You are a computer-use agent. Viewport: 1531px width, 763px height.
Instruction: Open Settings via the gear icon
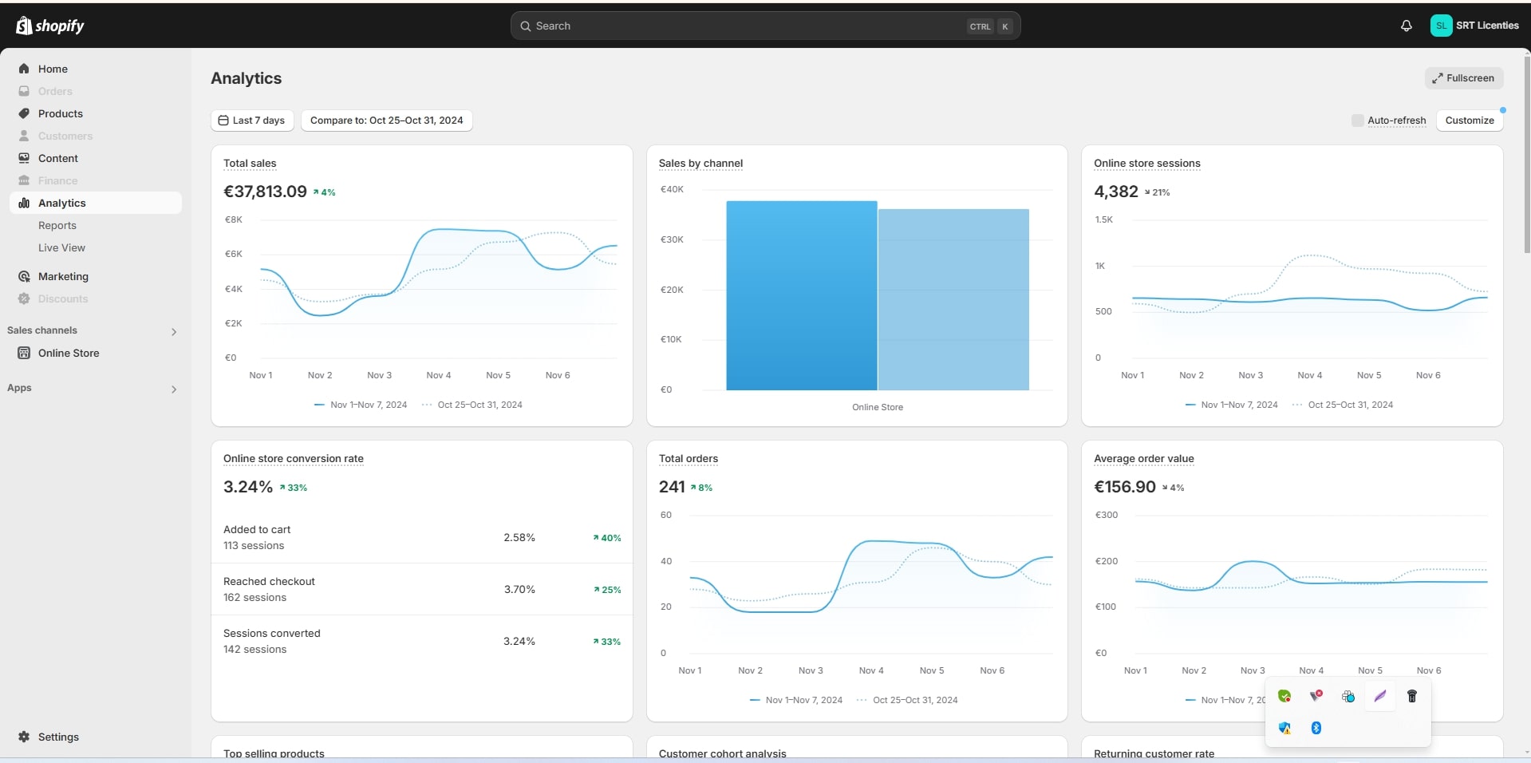24,737
